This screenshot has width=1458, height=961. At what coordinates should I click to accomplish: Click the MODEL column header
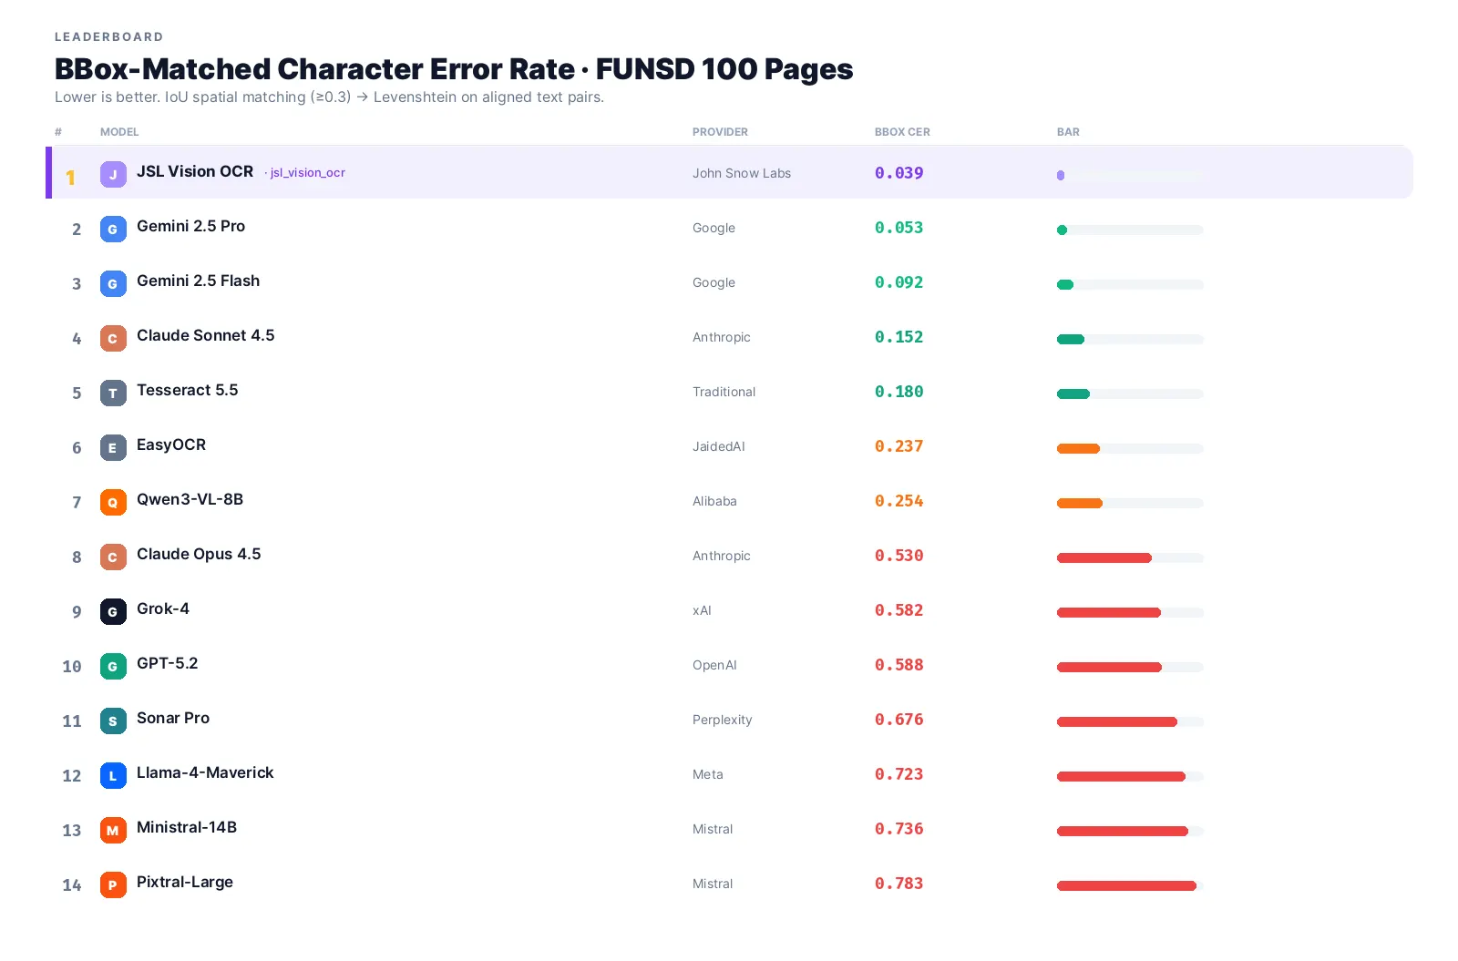tap(119, 132)
